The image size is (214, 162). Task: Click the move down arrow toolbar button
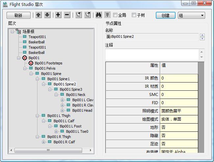click(x=47, y=15)
